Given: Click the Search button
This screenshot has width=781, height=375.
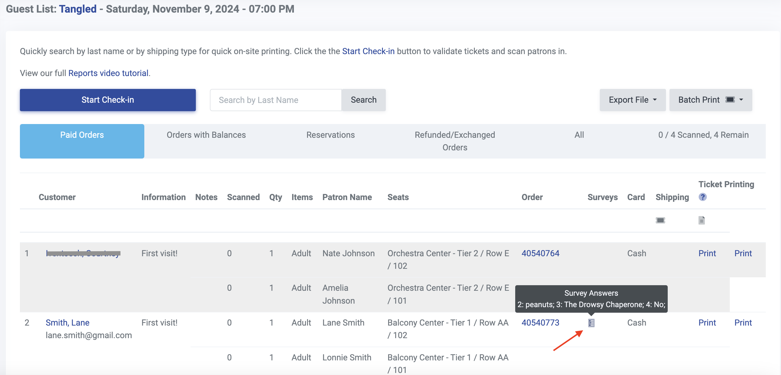Looking at the screenshot, I should 363,100.
